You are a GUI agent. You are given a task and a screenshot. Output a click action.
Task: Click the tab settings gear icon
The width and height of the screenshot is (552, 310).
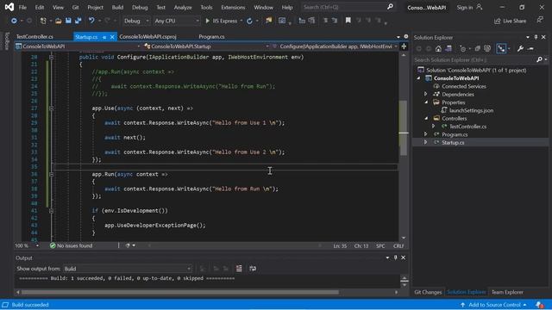(406, 36)
